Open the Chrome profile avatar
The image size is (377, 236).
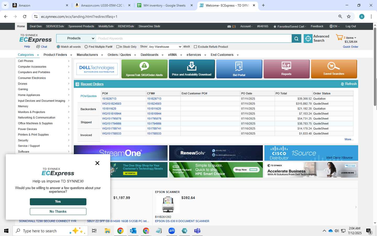pyautogui.click(x=362, y=17)
